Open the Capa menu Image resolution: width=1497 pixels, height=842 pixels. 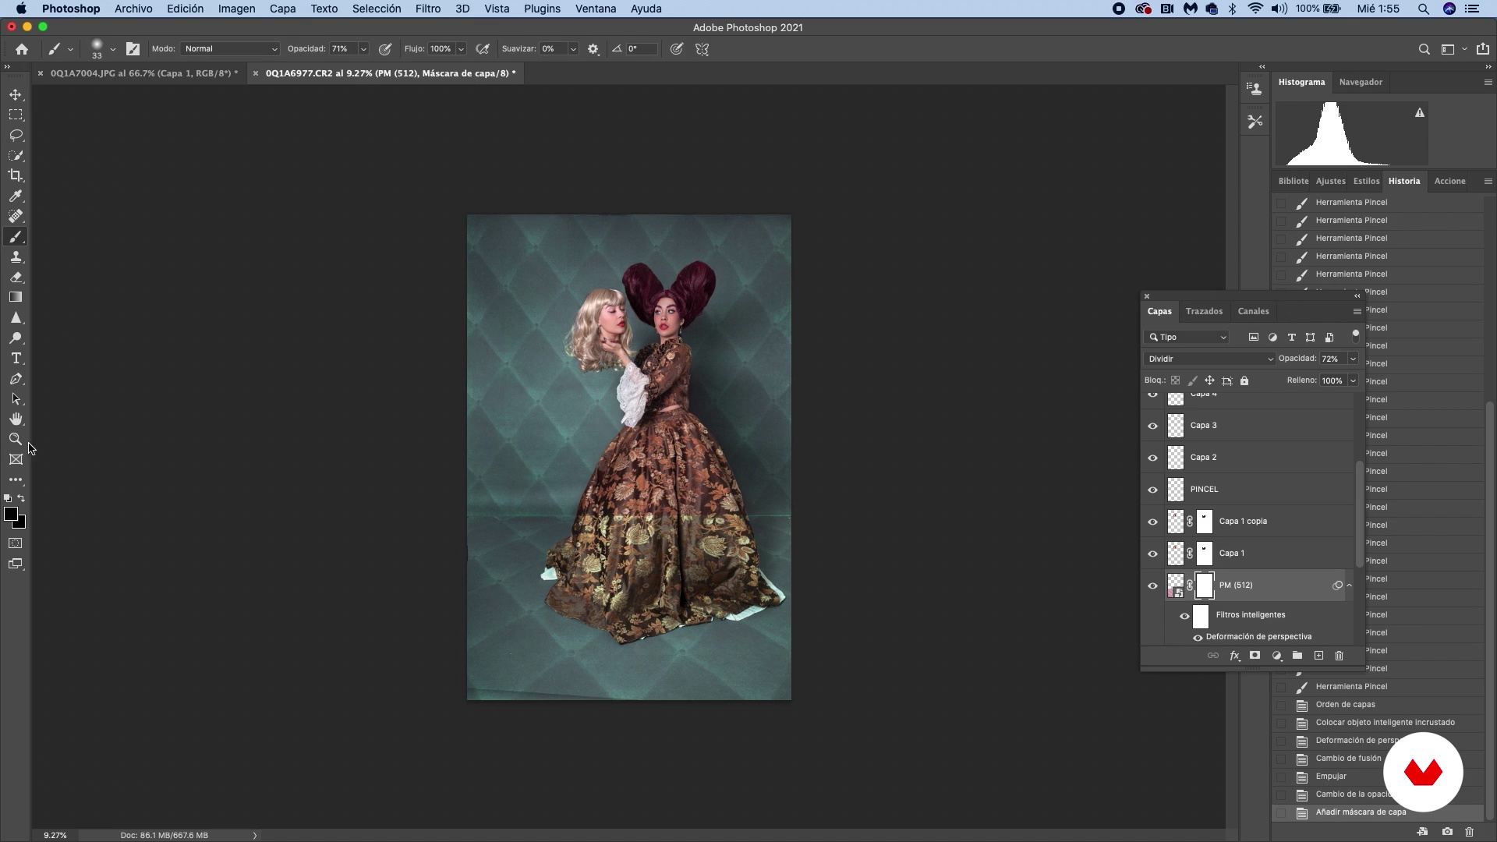click(282, 9)
